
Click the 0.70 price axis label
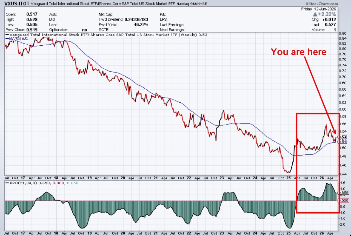coord(343,77)
